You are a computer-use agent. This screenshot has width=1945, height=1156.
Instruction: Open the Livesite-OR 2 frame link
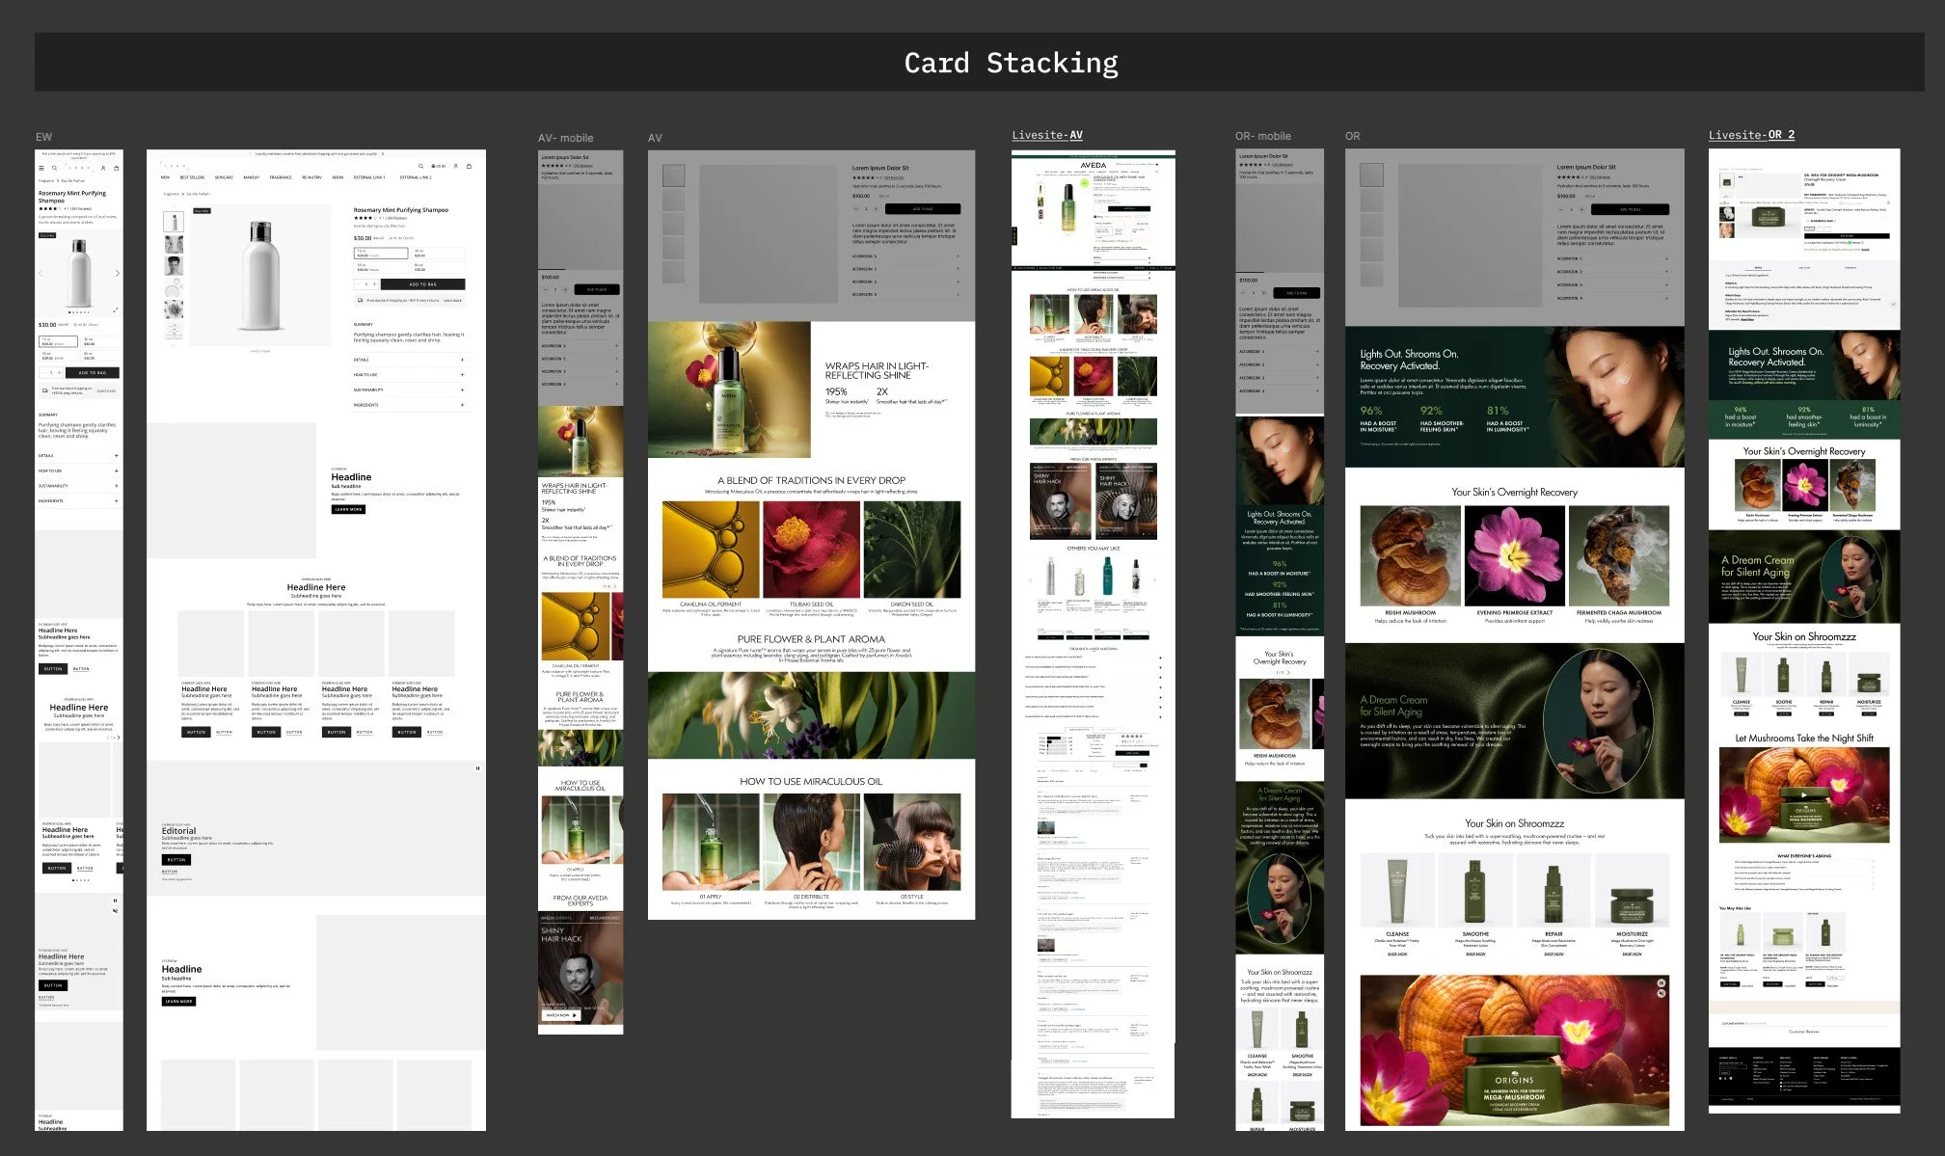pos(1750,135)
